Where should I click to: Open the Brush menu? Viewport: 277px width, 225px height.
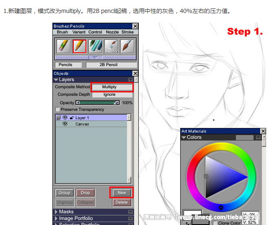62,32
